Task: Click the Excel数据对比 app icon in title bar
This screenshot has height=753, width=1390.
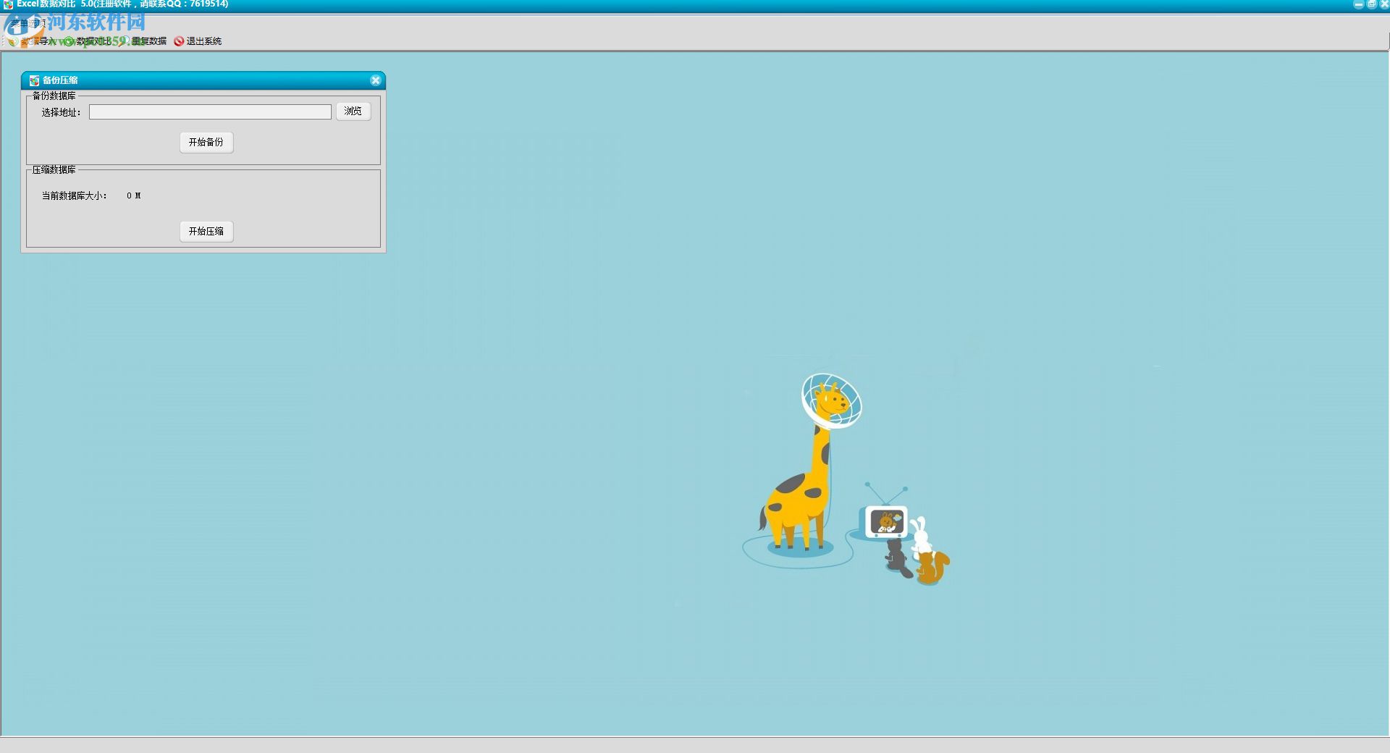Action: click(8, 4)
